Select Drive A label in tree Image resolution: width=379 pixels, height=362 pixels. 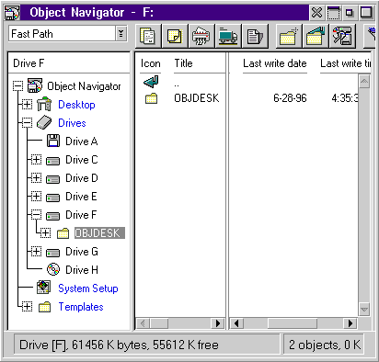pyautogui.click(x=82, y=141)
